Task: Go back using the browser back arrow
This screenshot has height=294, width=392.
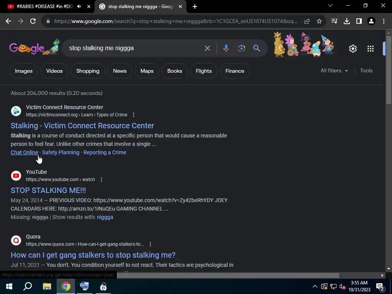Action: click(x=8, y=21)
